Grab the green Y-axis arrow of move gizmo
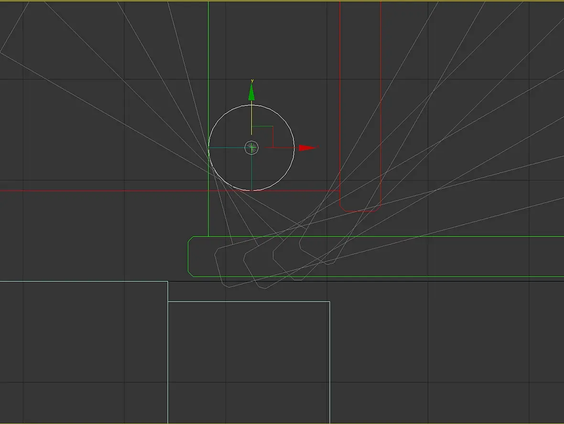 [x=251, y=92]
